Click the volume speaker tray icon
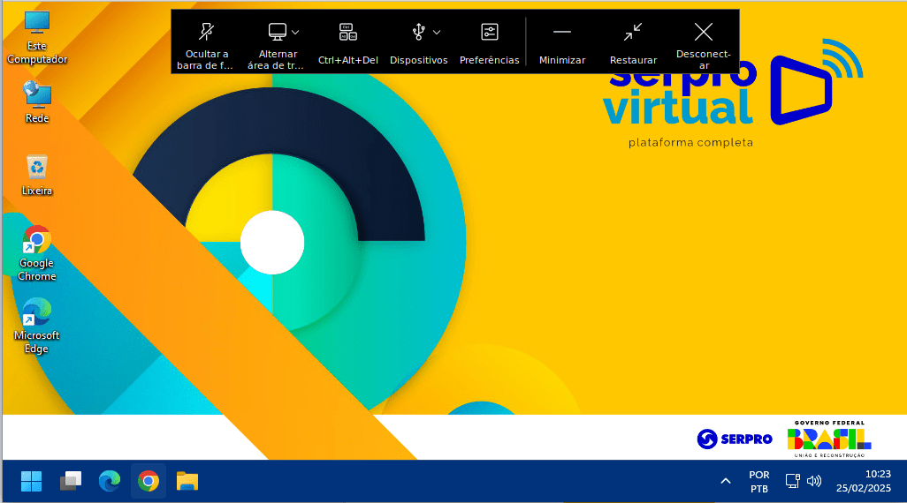The image size is (907, 503). (814, 481)
